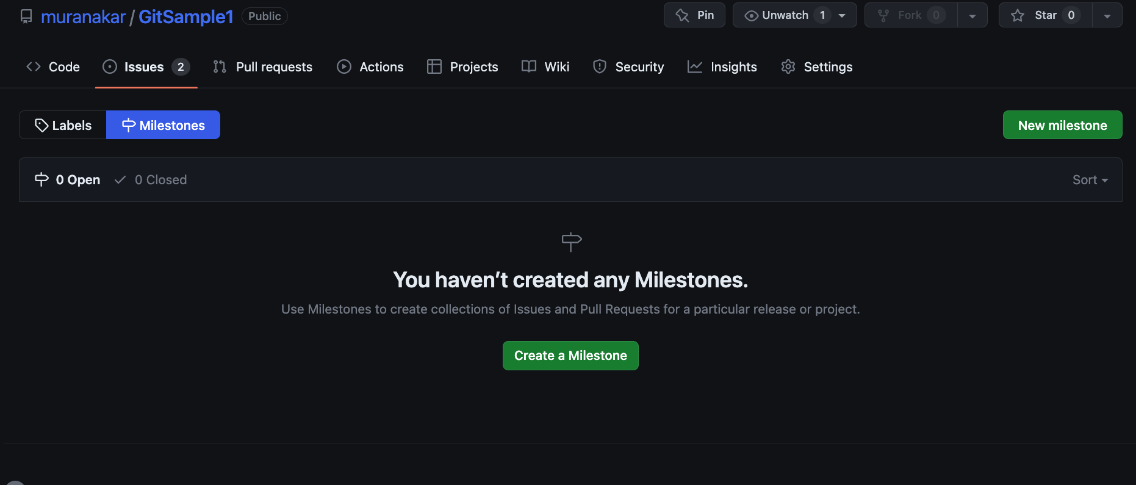The width and height of the screenshot is (1136, 485).
Task: Open the Security tab
Action: pyautogui.click(x=628, y=66)
